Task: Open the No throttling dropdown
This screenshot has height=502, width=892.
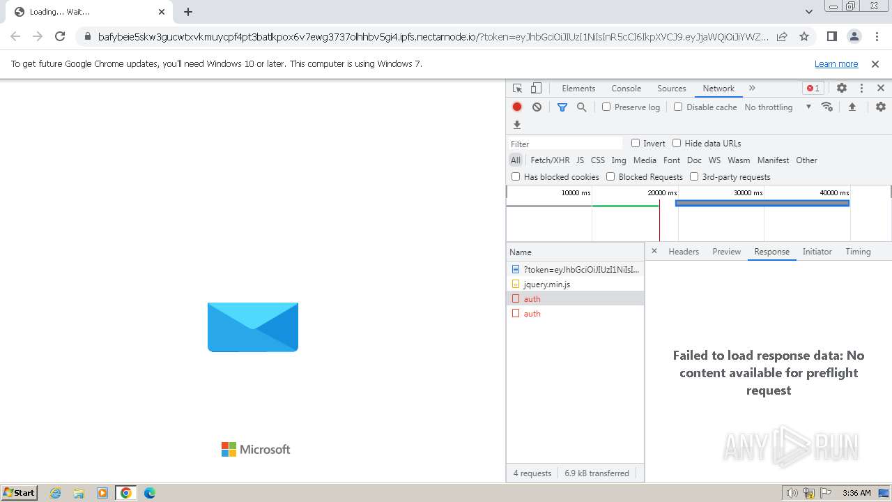Action: point(778,107)
